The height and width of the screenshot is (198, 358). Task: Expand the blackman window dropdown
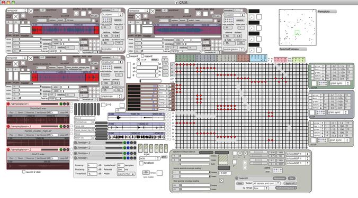[112, 96]
